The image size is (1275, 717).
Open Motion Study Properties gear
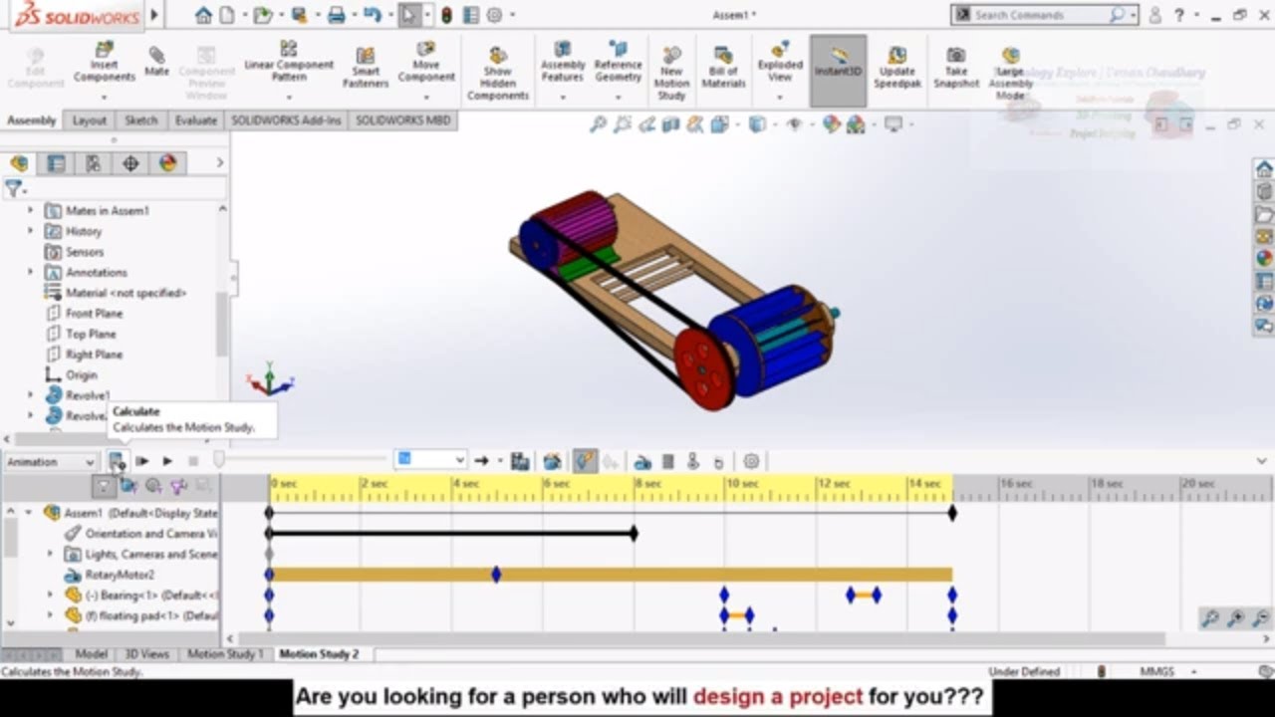click(x=751, y=461)
